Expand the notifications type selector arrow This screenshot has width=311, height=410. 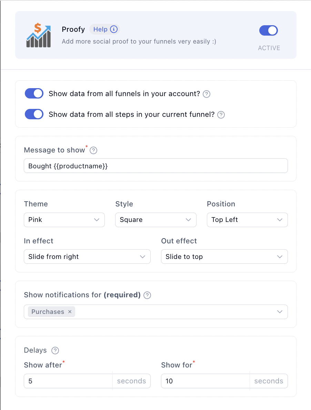tap(280, 312)
